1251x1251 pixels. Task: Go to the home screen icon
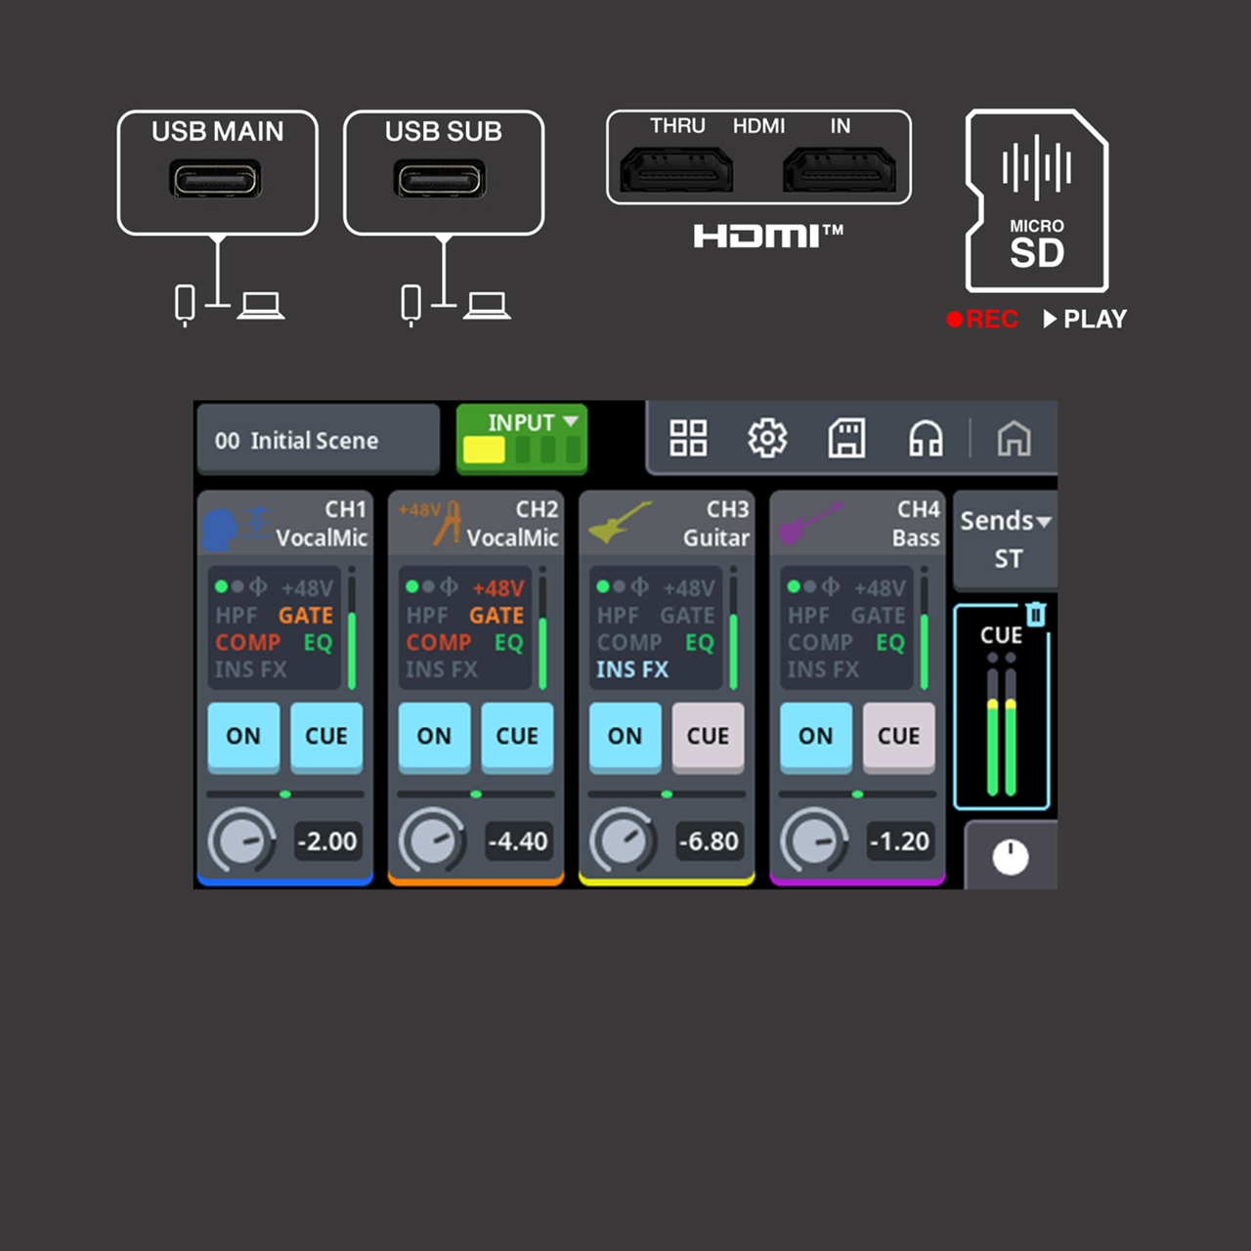pos(1014,439)
